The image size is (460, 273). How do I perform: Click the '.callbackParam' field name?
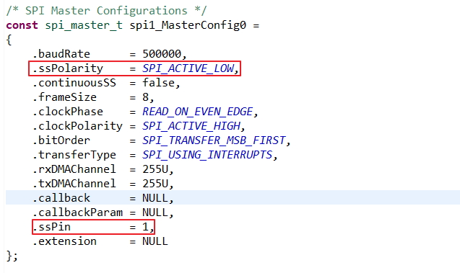pyautogui.click(x=77, y=212)
